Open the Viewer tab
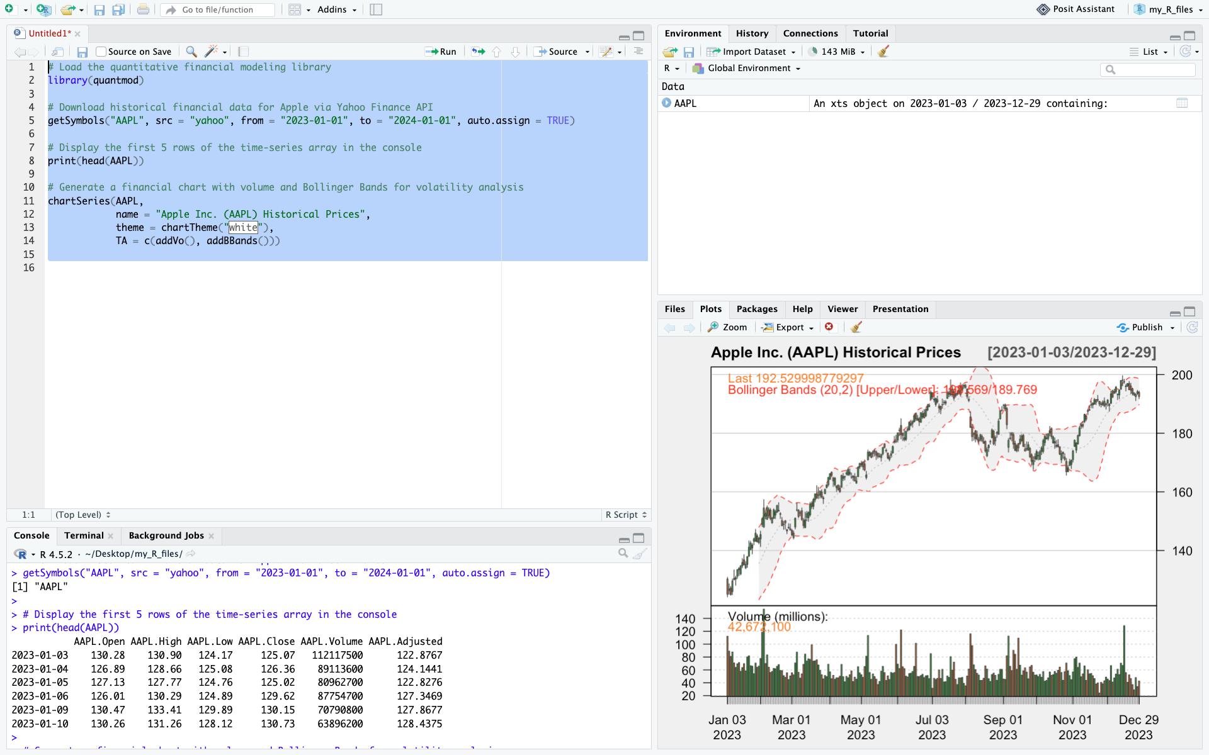1209x755 pixels. pyautogui.click(x=843, y=309)
